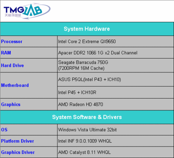
Task: Select the System Hardware header
Action: [87, 29]
